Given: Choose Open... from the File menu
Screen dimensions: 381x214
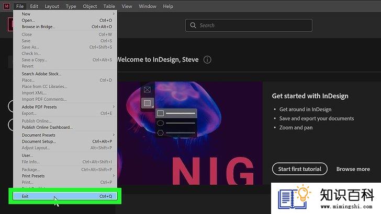Looking at the screenshot, I should [65, 20].
